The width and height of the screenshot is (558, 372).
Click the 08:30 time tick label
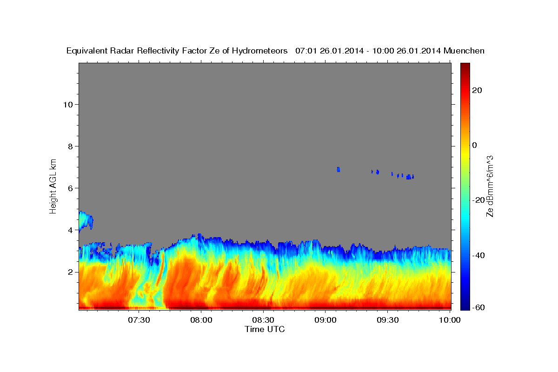pos(264,320)
